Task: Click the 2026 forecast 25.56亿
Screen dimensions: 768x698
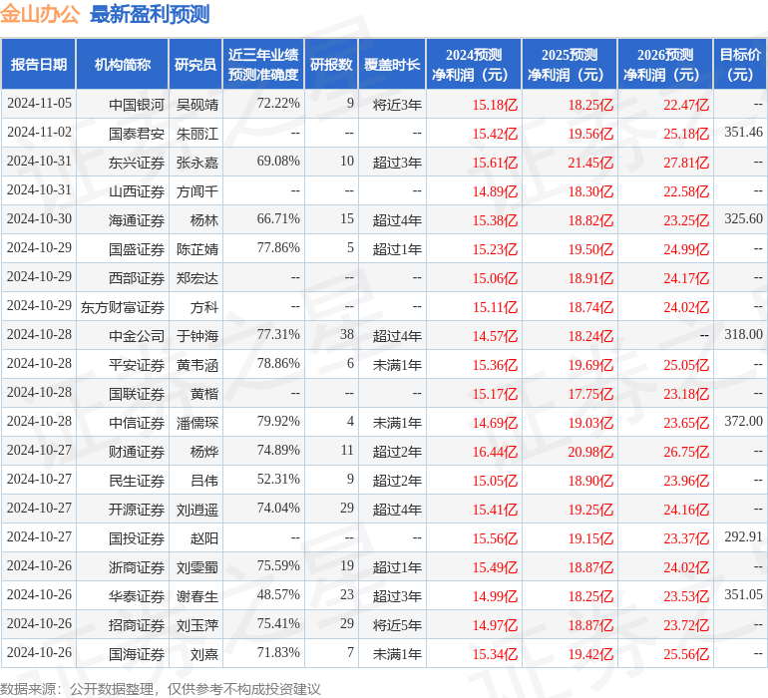Action: (686, 653)
